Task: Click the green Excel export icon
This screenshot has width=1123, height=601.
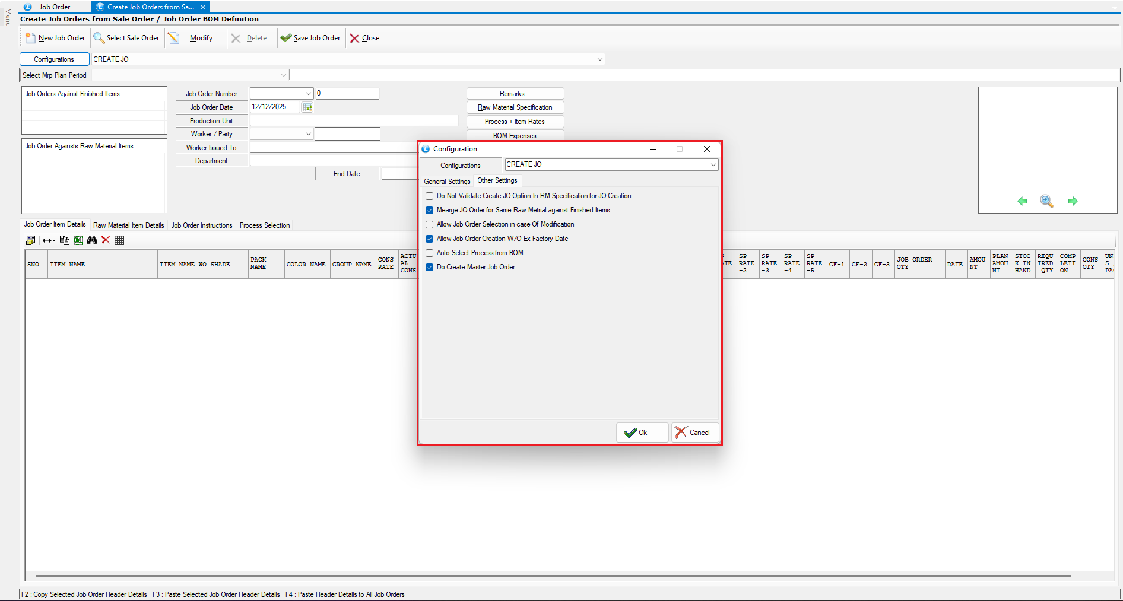Action: [x=78, y=240]
